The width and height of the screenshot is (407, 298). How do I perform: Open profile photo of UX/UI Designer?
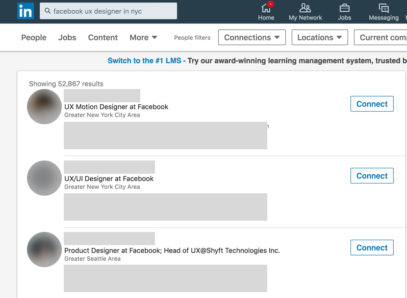coord(45,178)
